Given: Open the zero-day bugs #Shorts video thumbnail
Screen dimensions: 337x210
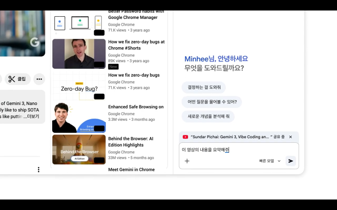Looking at the screenshot, I should 79,54.
